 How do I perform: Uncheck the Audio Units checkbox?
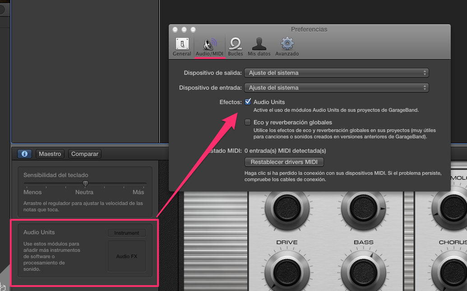(248, 102)
